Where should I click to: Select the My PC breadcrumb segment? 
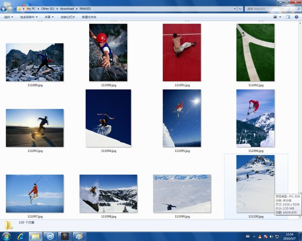(31, 9)
